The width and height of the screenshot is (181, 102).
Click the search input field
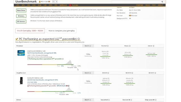(136, 2)
